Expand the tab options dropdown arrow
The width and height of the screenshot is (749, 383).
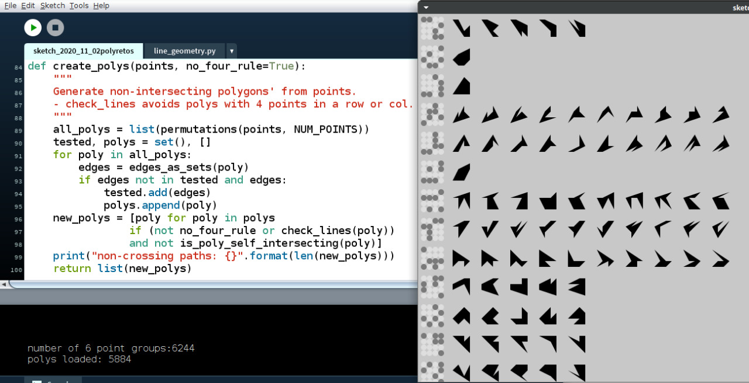pos(231,51)
